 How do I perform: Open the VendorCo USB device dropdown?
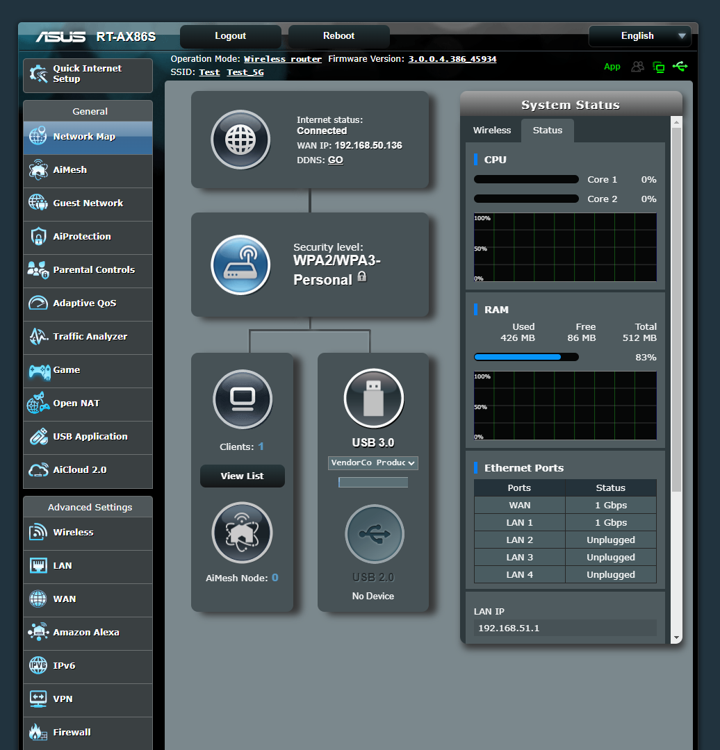[x=373, y=463]
